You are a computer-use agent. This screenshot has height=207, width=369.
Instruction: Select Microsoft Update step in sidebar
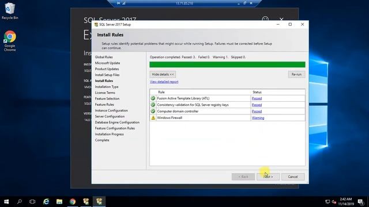pyautogui.click(x=108, y=63)
